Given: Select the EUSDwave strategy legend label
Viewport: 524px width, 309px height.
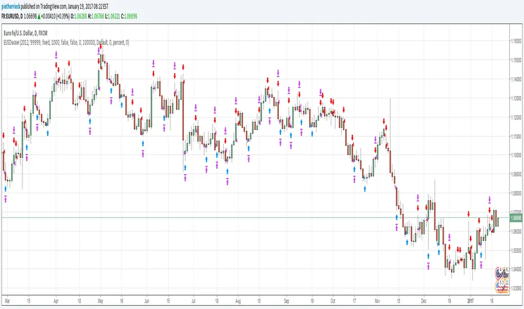Looking at the screenshot, I should point(66,43).
